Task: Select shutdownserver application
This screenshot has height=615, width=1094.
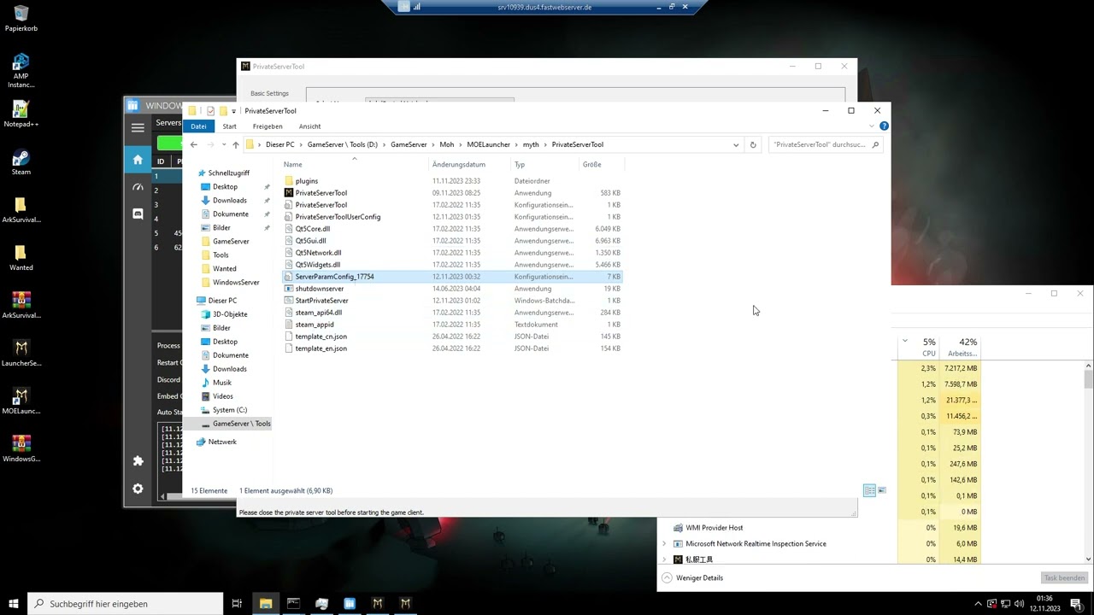Action: [319, 289]
